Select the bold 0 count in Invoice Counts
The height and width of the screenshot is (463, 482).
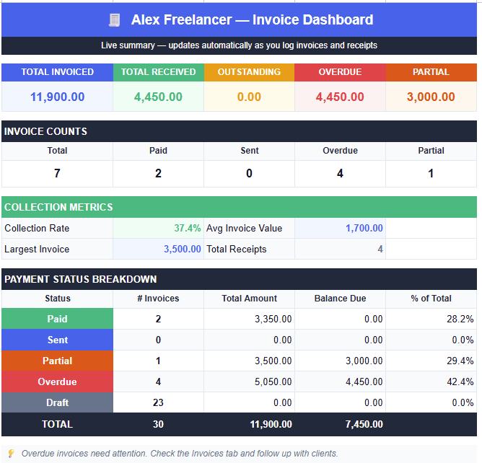[x=249, y=174]
